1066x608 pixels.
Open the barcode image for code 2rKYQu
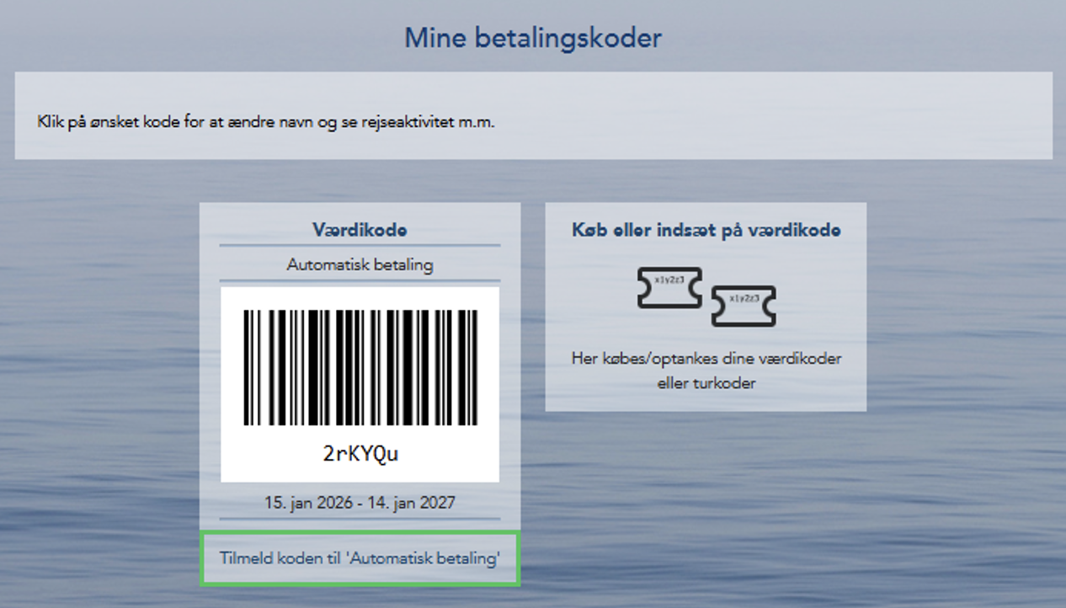pyautogui.click(x=360, y=367)
